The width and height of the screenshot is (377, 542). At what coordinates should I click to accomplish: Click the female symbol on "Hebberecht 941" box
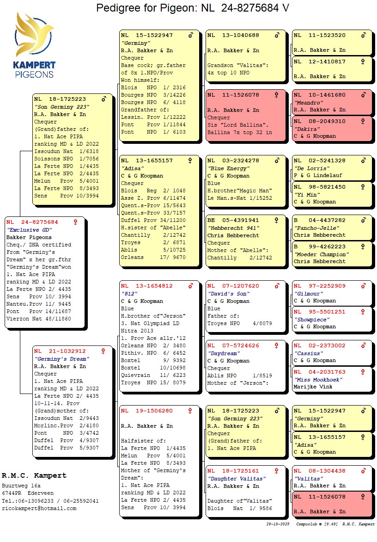pos(276,221)
